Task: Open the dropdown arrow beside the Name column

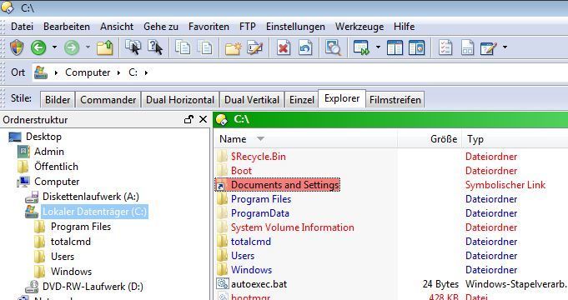Action: tap(260, 138)
